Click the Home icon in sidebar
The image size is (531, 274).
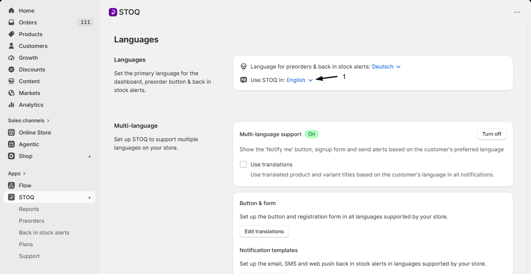pos(11,11)
